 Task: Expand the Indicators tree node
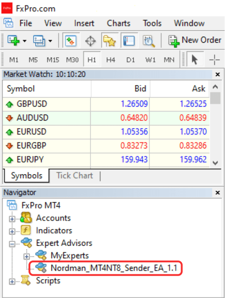(x=13, y=231)
